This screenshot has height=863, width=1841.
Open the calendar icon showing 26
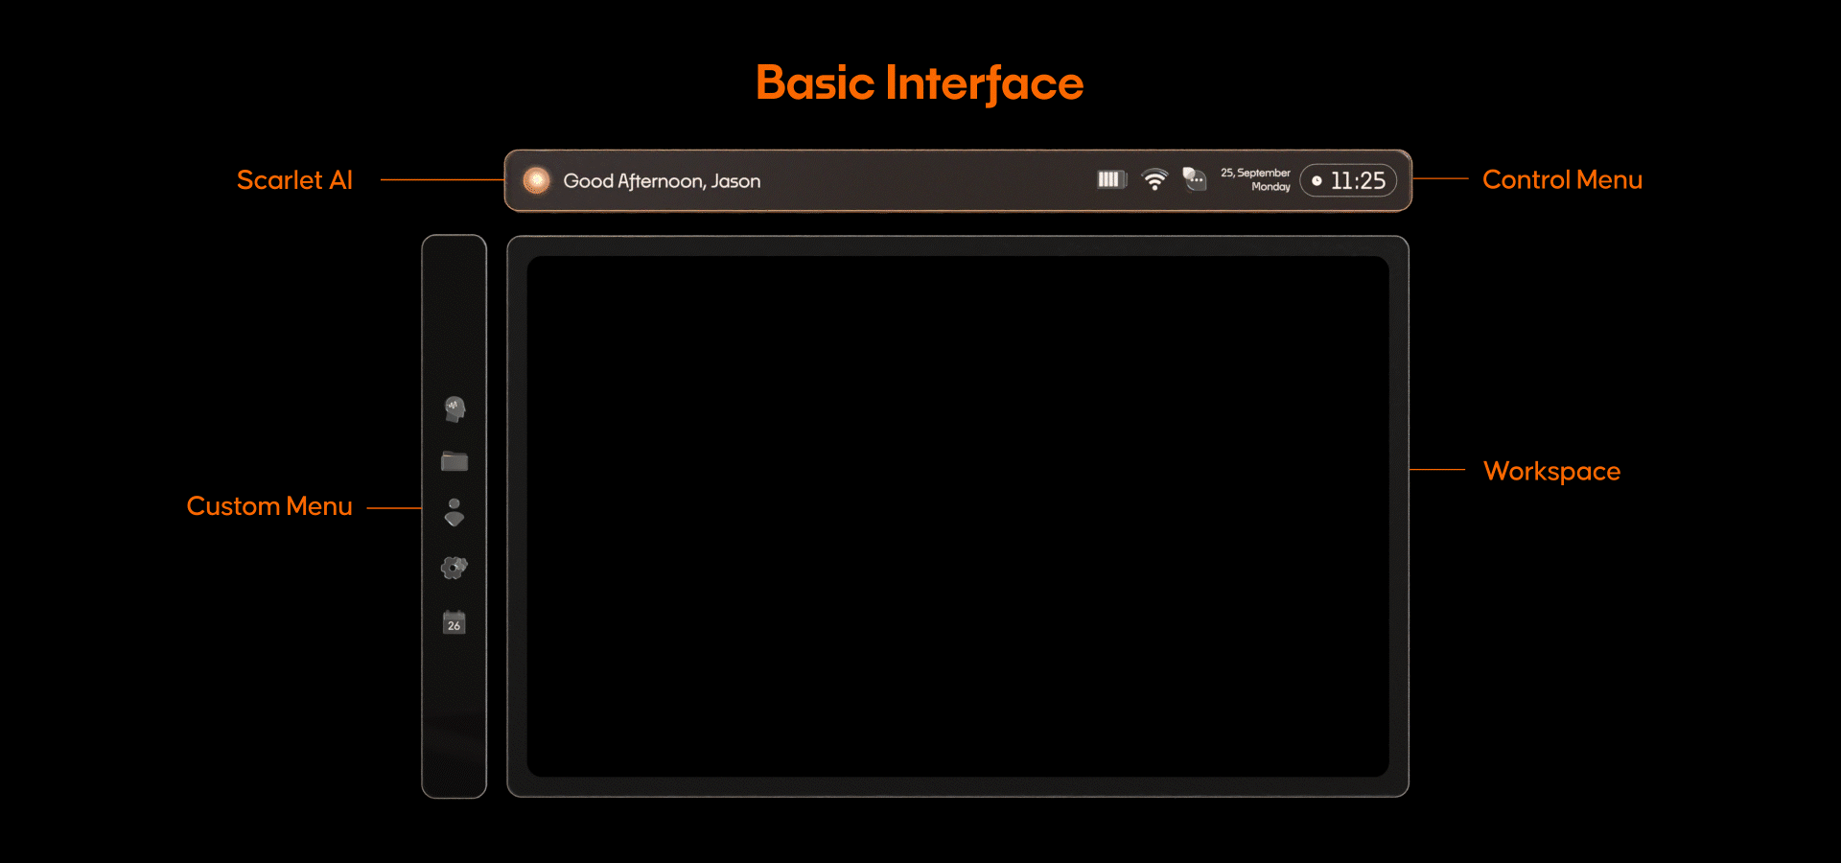(x=454, y=622)
